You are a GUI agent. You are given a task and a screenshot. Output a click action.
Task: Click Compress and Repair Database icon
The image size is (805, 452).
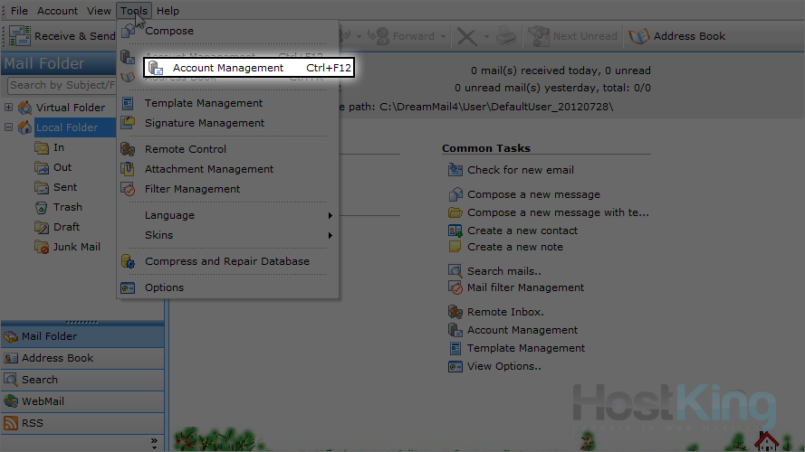point(128,261)
